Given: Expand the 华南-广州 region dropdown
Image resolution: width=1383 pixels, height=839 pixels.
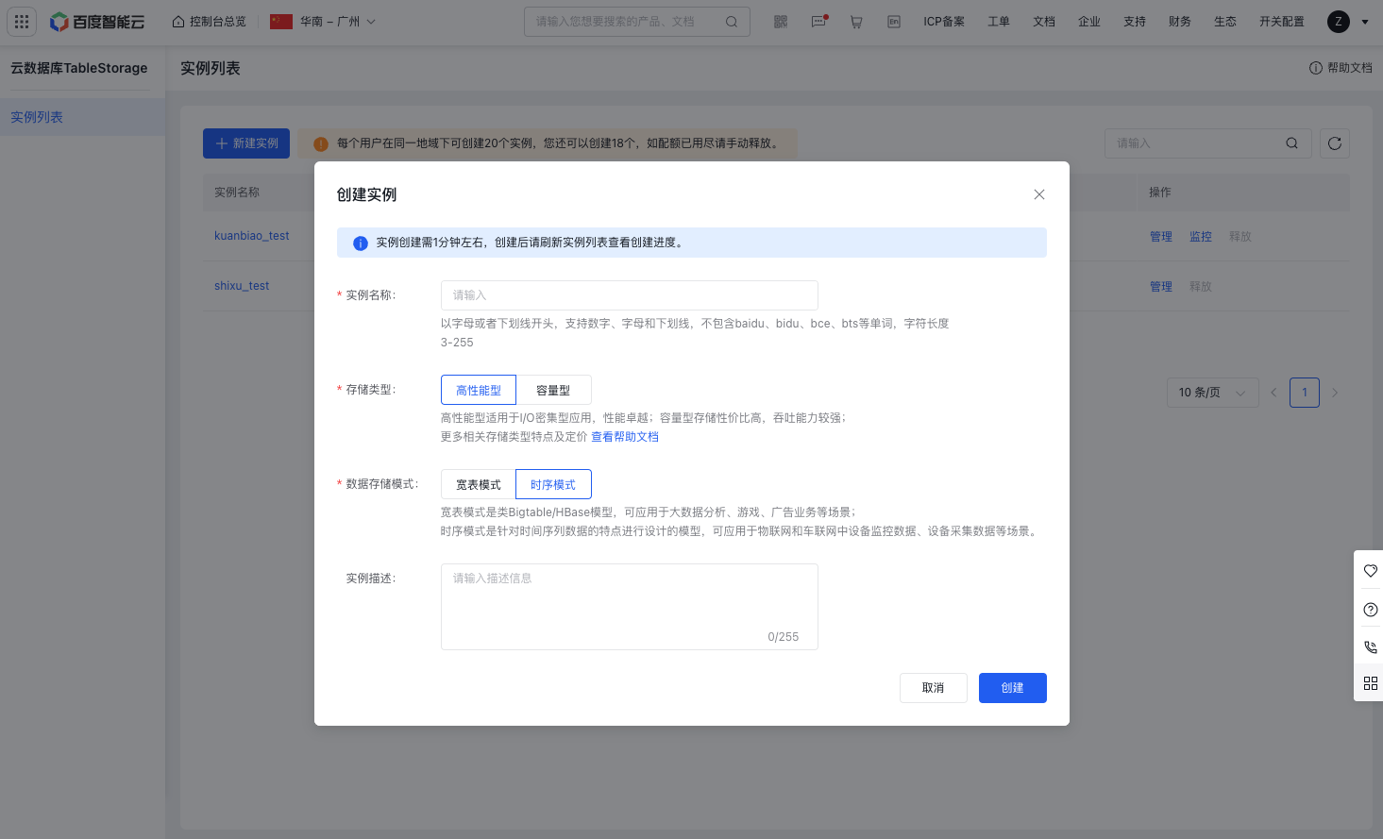Looking at the screenshot, I should 323,21.
